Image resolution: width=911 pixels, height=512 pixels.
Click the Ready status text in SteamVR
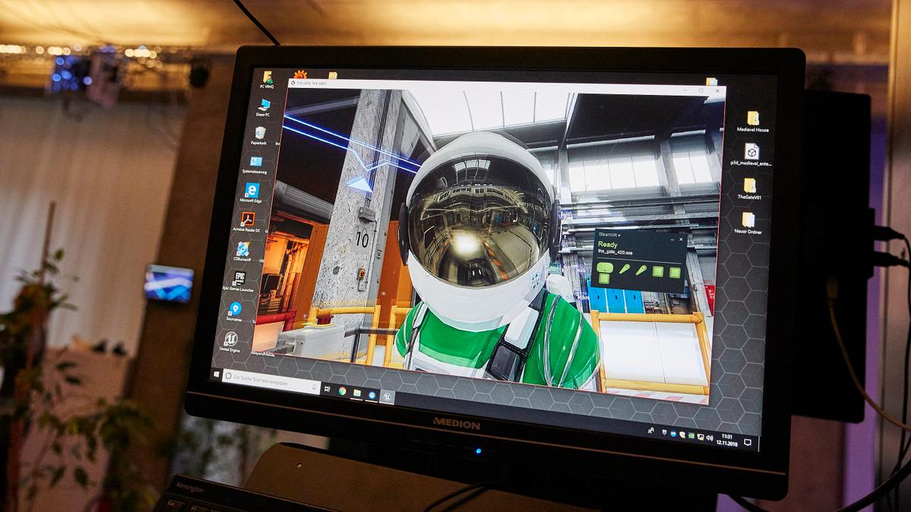pyautogui.click(x=608, y=245)
